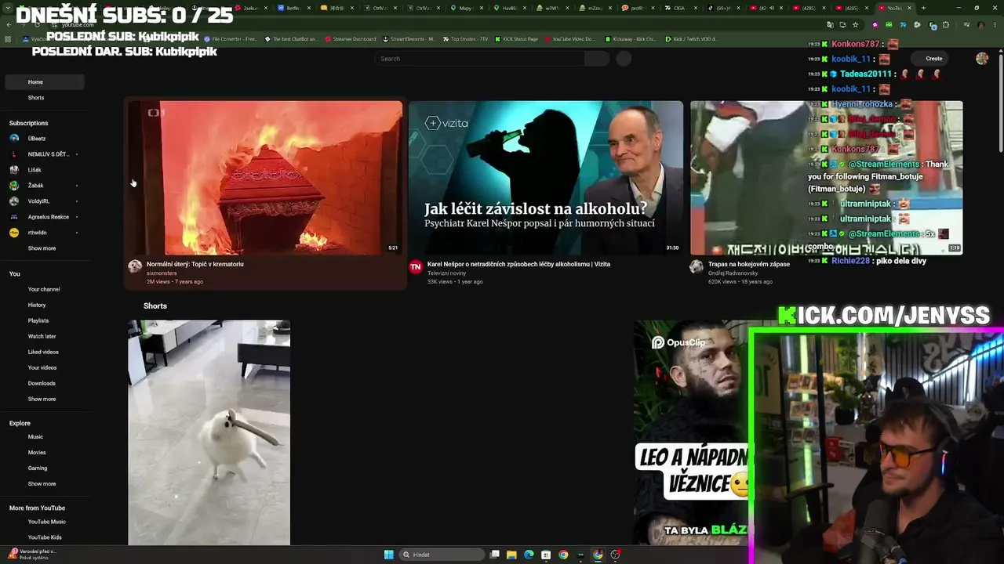Open Watch later in the sidebar
The image size is (1004, 564).
click(x=42, y=337)
